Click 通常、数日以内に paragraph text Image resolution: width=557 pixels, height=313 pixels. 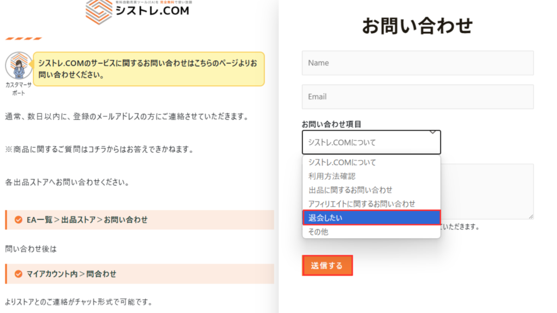click(x=127, y=116)
